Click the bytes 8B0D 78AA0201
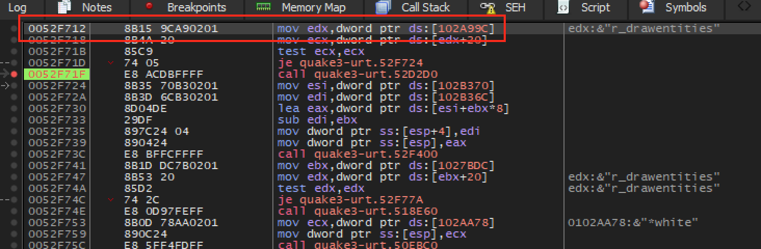Screen dimensions: 761x249 point(171,223)
